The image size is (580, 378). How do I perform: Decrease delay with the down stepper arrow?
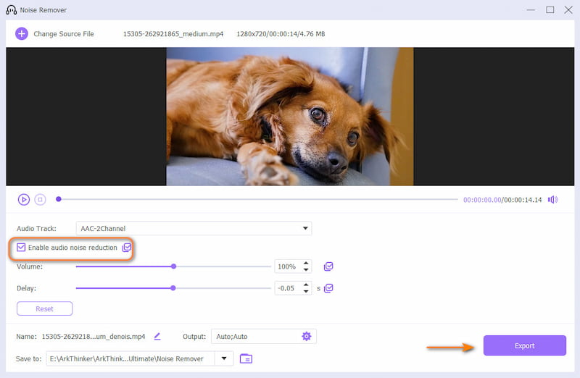[306, 291]
